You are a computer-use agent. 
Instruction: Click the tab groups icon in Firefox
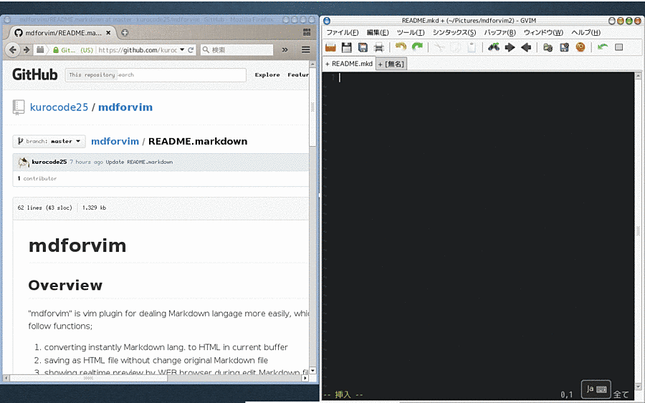[x=307, y=32]
